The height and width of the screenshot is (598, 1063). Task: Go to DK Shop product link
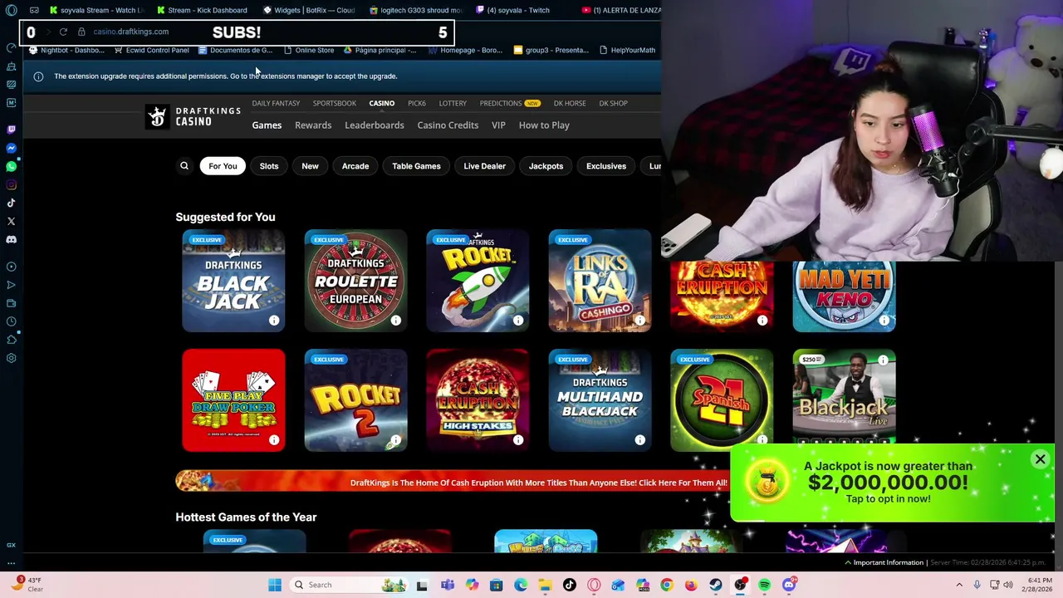(x=613, y=103)
